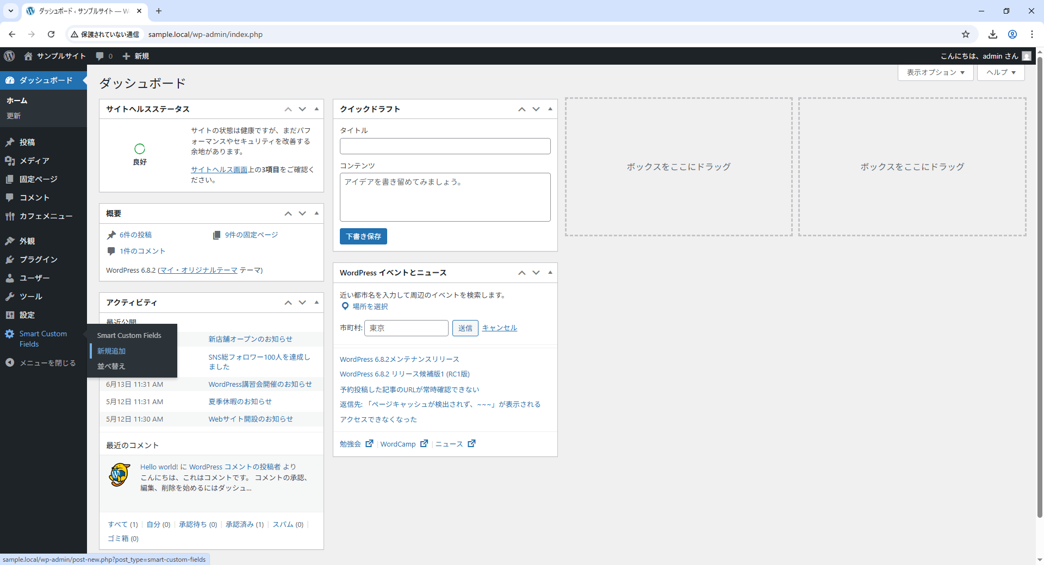Click the 新規 plus item in admin bar
This screenshot has height=565, width=1044.
point(136,56)
